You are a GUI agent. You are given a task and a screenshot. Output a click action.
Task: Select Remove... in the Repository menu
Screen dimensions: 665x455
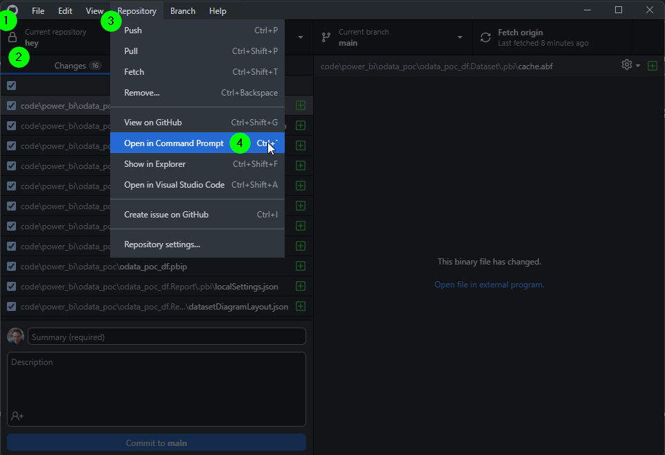tap(197, 93)
